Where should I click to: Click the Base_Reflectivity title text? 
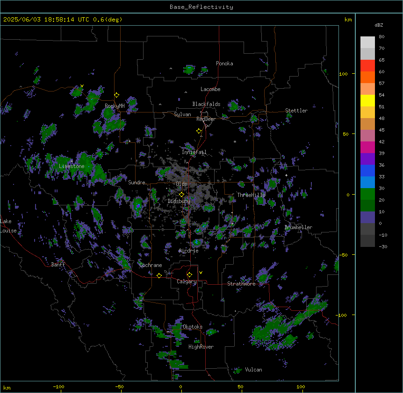[x=201, y=7]
